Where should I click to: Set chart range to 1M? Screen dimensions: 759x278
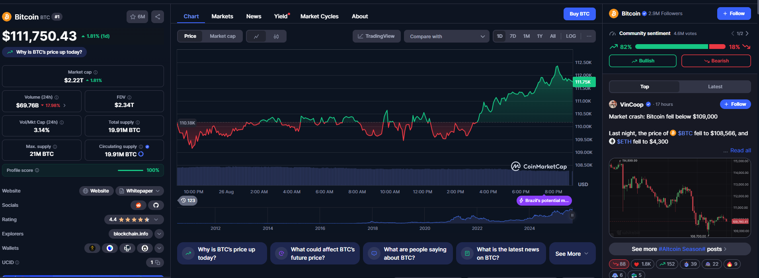(527, 36)
